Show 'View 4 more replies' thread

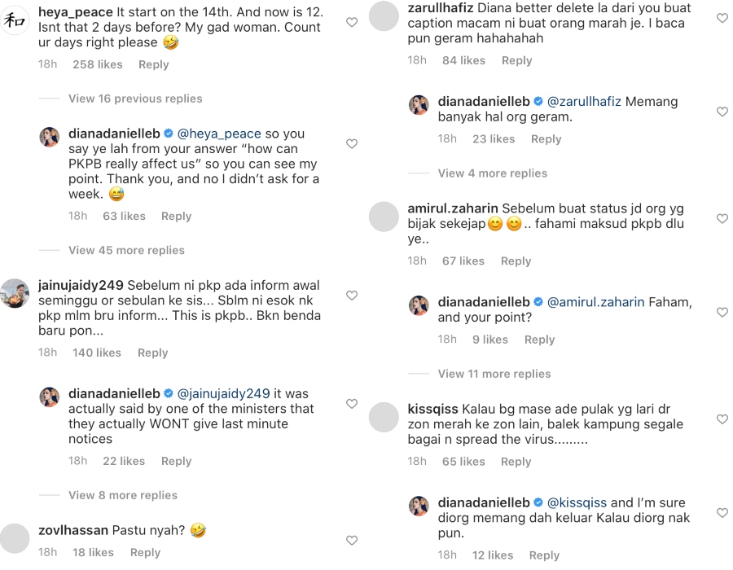point(493,173)
